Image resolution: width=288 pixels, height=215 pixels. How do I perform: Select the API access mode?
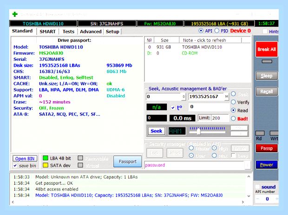201,31
